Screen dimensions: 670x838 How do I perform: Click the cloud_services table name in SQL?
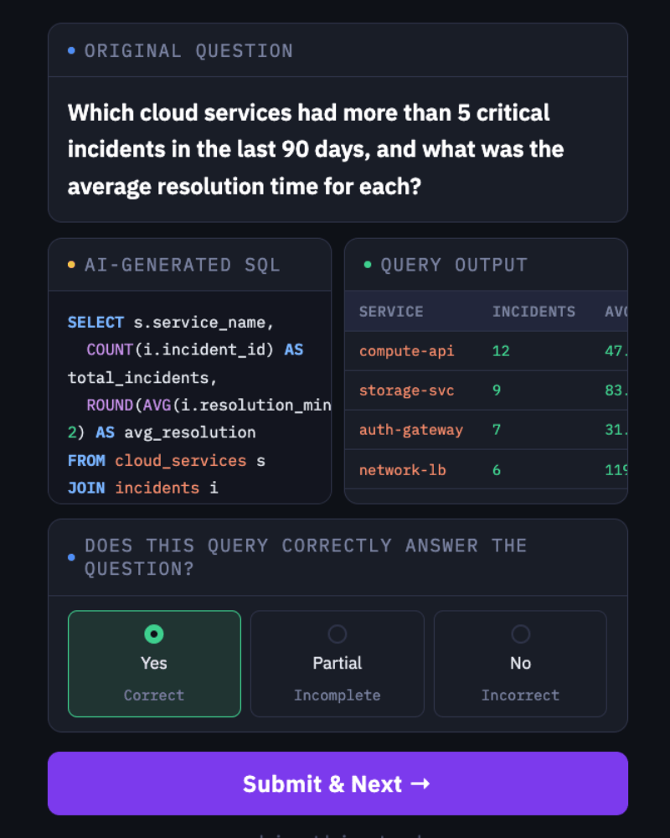point(181,461)
